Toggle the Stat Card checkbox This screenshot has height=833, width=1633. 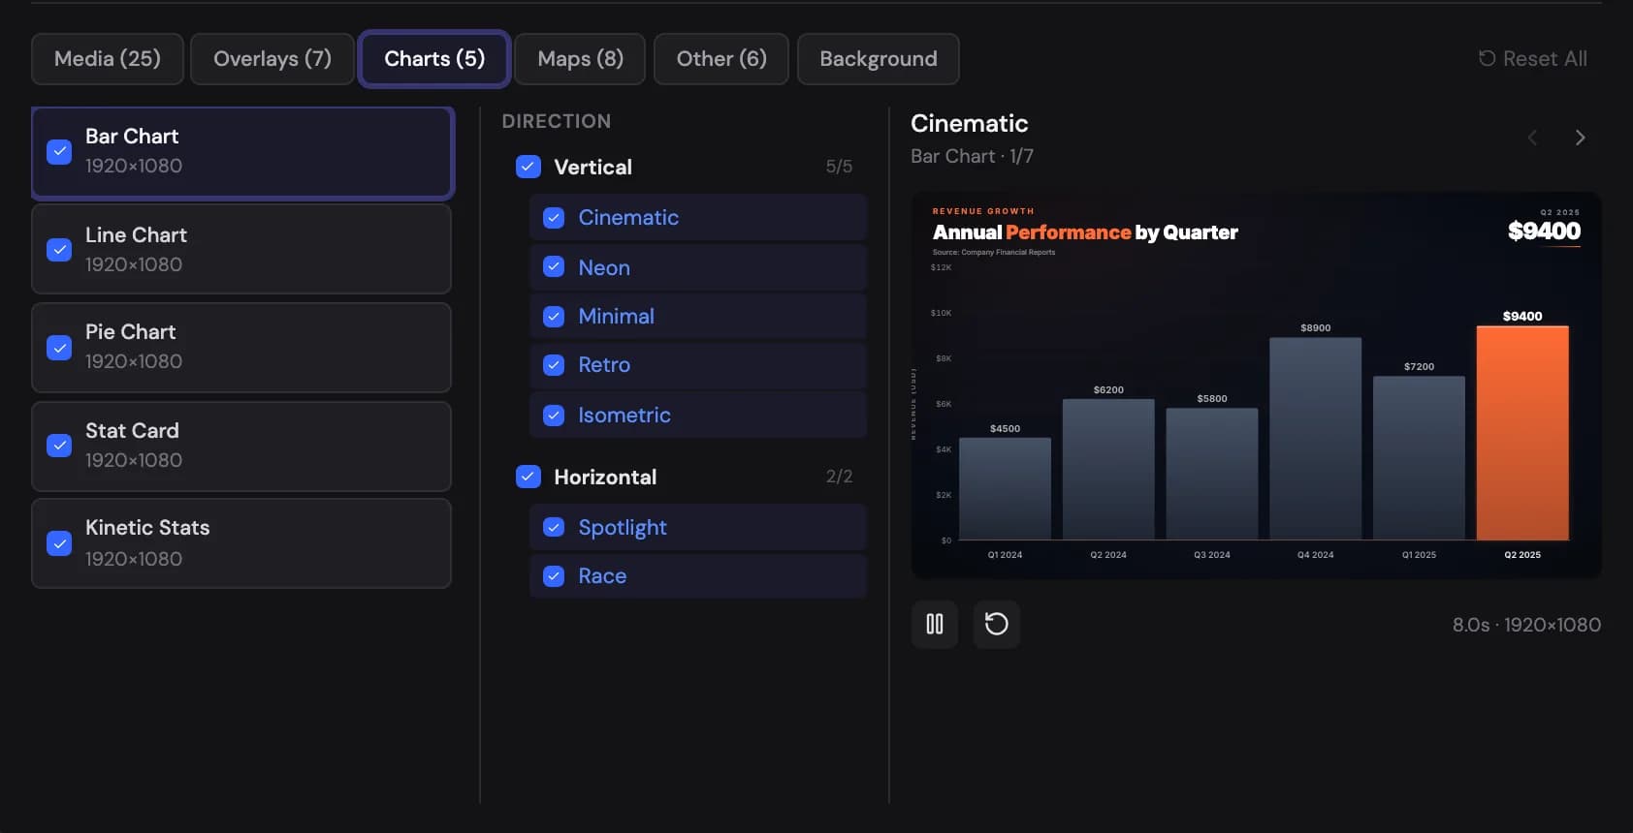[59, 446]
